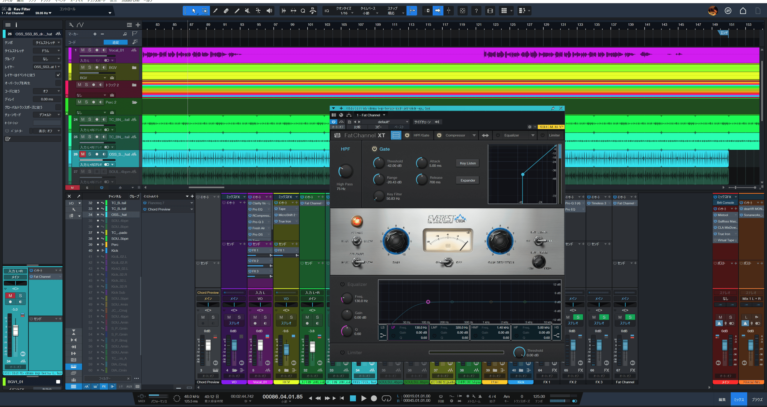Click the home Start page icon
The width and height of the screenshot is (767, 407).
coord(743,11)
